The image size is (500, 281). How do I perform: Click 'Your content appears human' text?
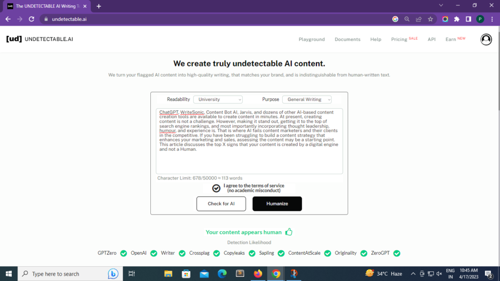pyautogui.click(x=244, y=232)
